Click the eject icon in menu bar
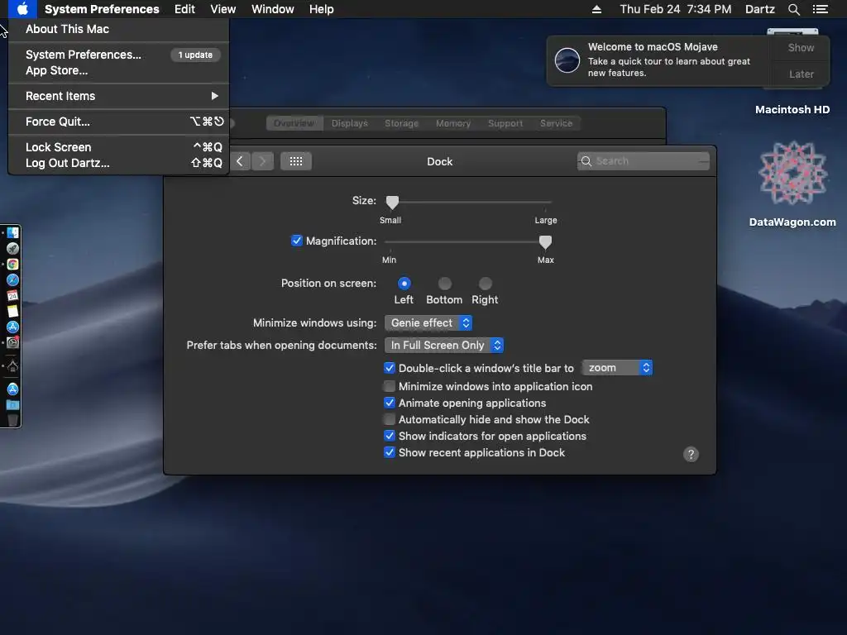This screenshot has width=847, height=635. (x=596, y=9)
